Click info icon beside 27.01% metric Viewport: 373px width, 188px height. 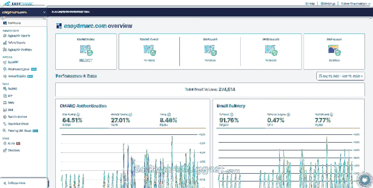pyautogui.click(x=130, y=114)
